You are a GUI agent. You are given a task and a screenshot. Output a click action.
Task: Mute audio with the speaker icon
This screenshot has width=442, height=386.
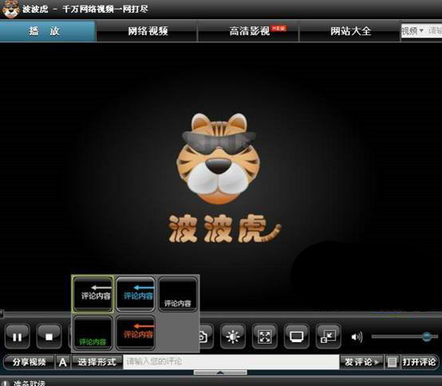(357, 337)
